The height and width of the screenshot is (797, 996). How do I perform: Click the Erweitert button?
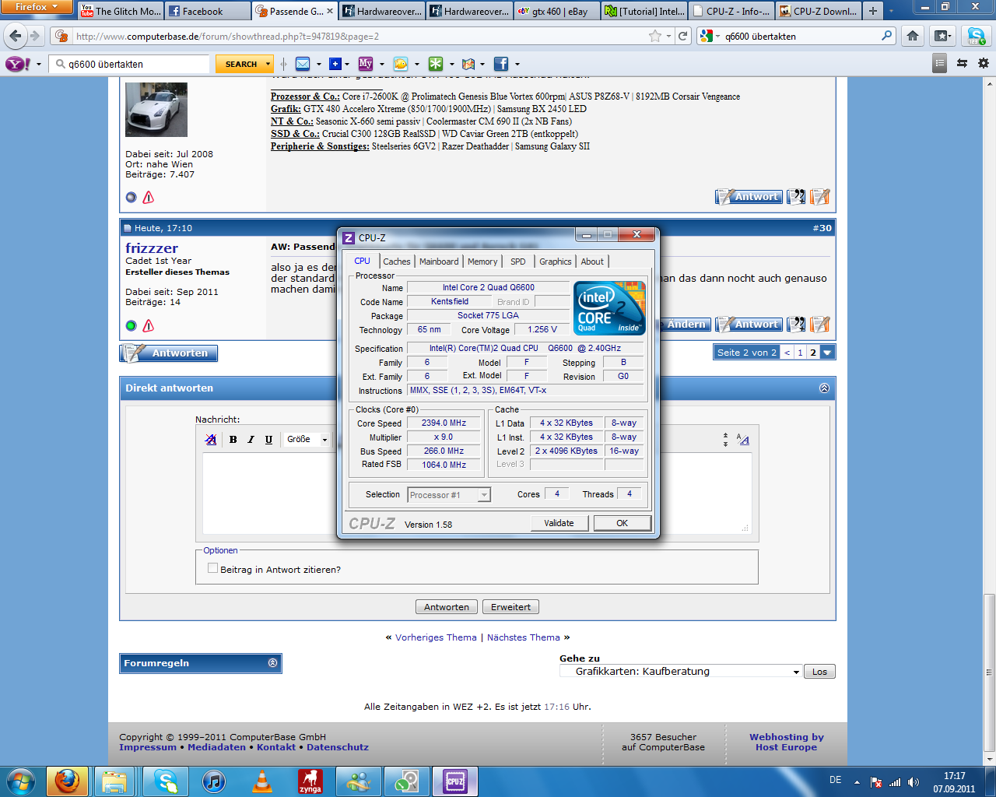(x=511, y=607)
